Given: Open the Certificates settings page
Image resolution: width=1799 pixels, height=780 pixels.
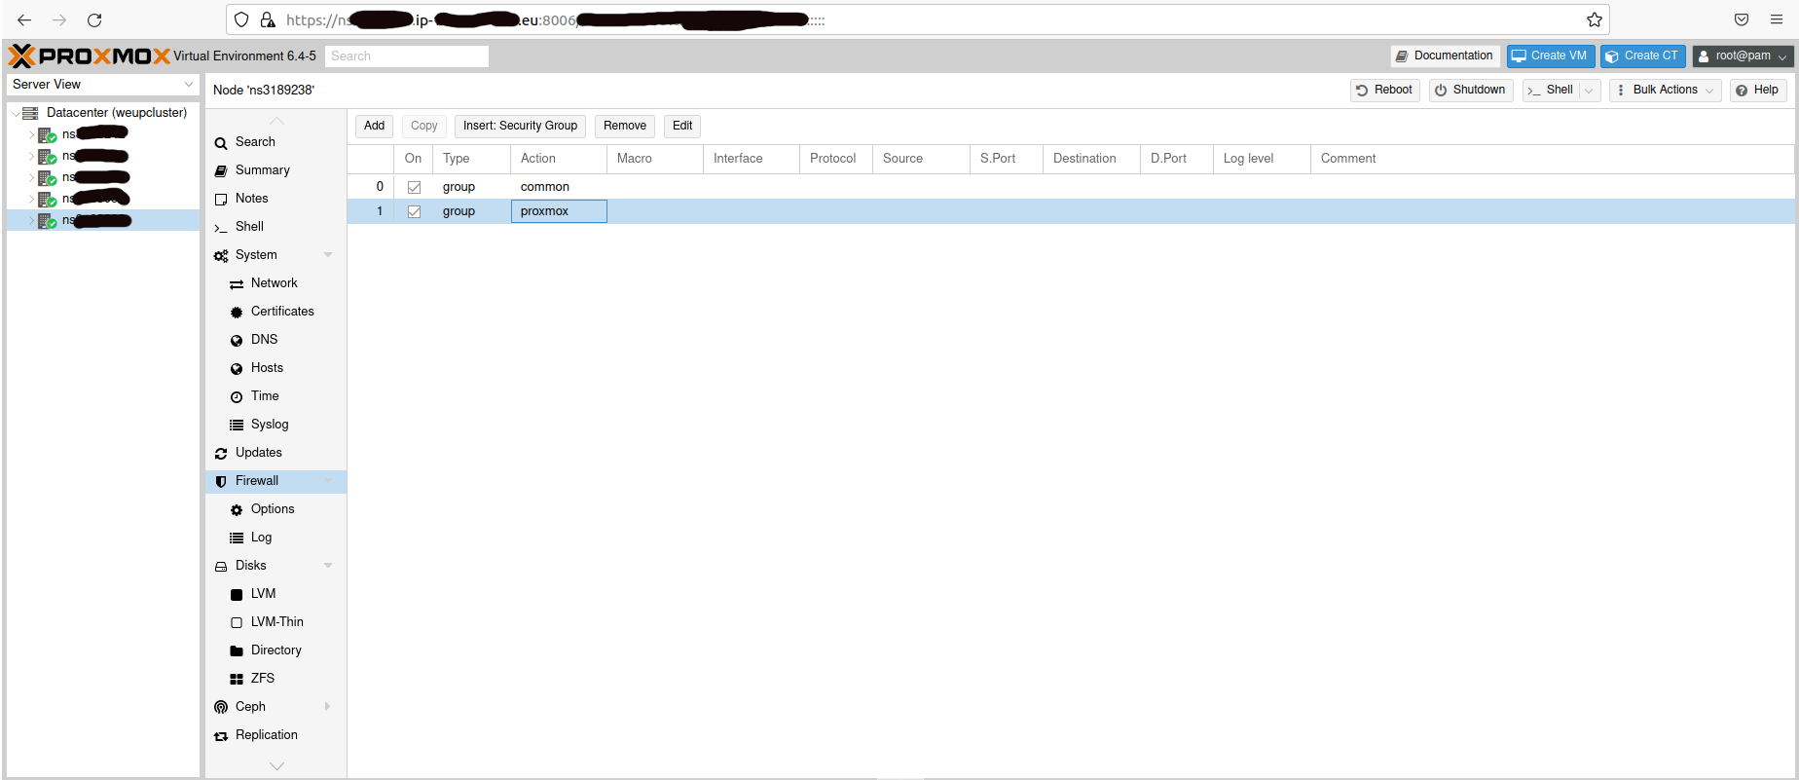Looking at the screenshot, I should pyautogui.click(x=282, y=312).
